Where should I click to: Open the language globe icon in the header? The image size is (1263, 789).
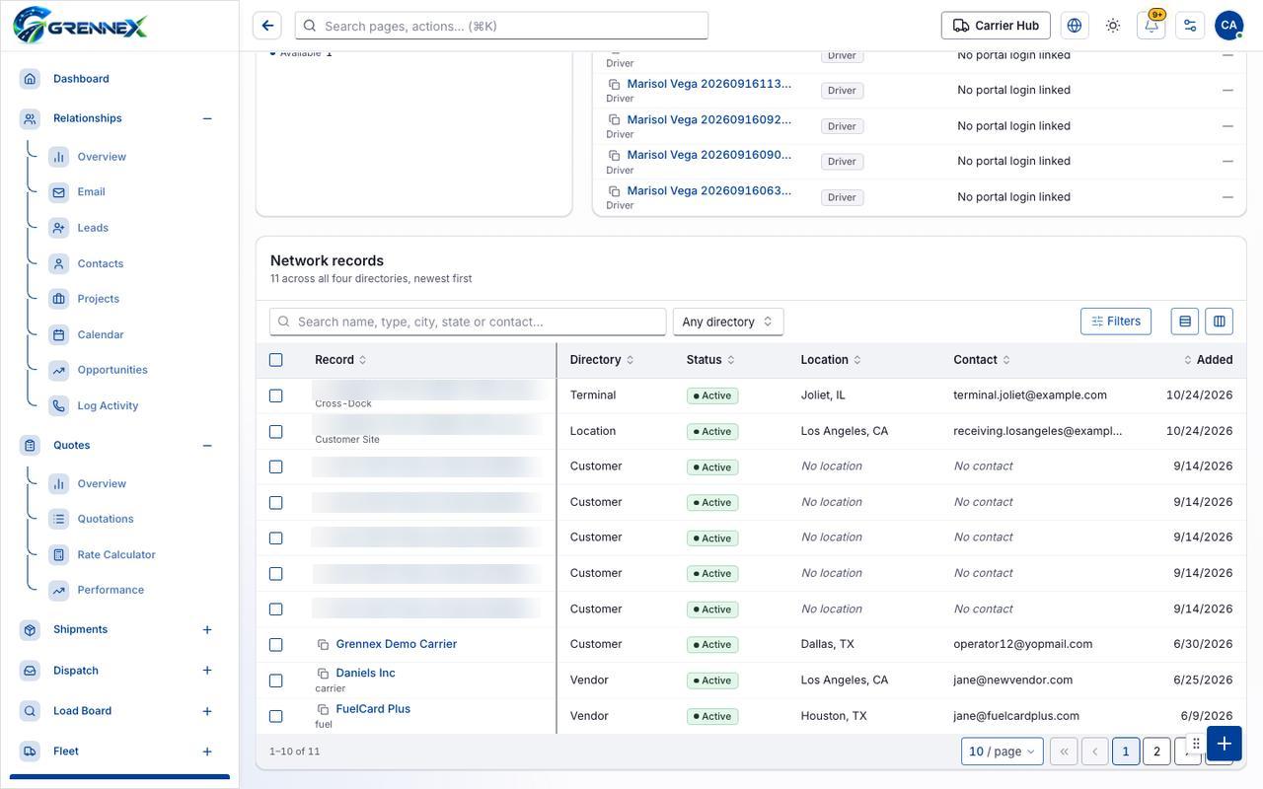pyautogui.click(x=1075, y=26)
